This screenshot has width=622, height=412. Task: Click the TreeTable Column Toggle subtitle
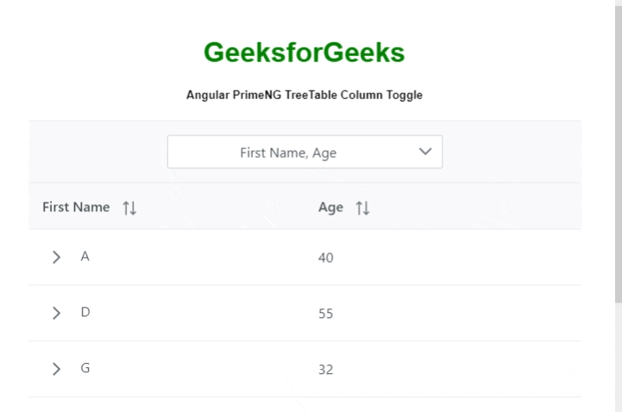pos(304,95)
